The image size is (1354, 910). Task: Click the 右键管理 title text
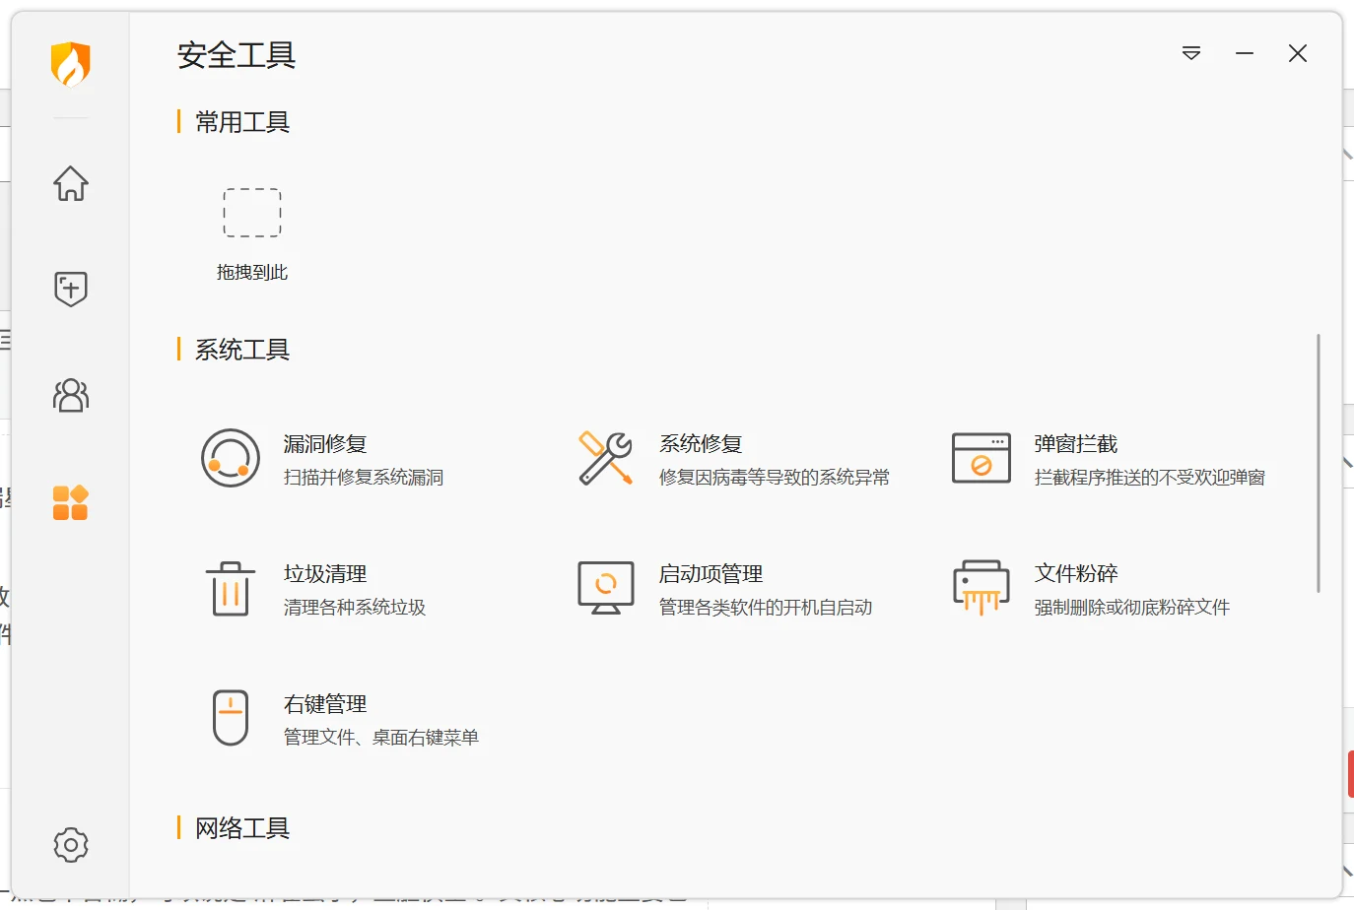325,704
